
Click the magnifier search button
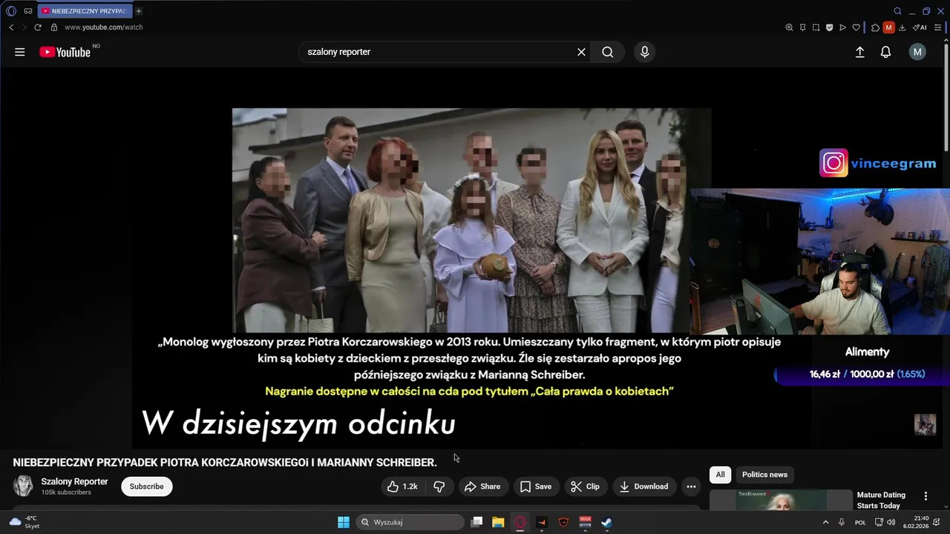(608, 52)
